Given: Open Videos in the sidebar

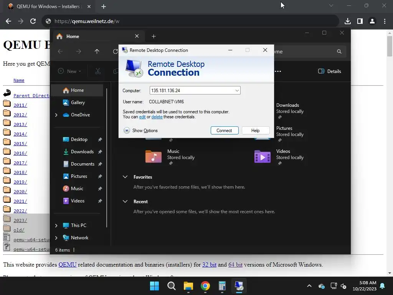Looking at the screenshot, I should 78,201.
